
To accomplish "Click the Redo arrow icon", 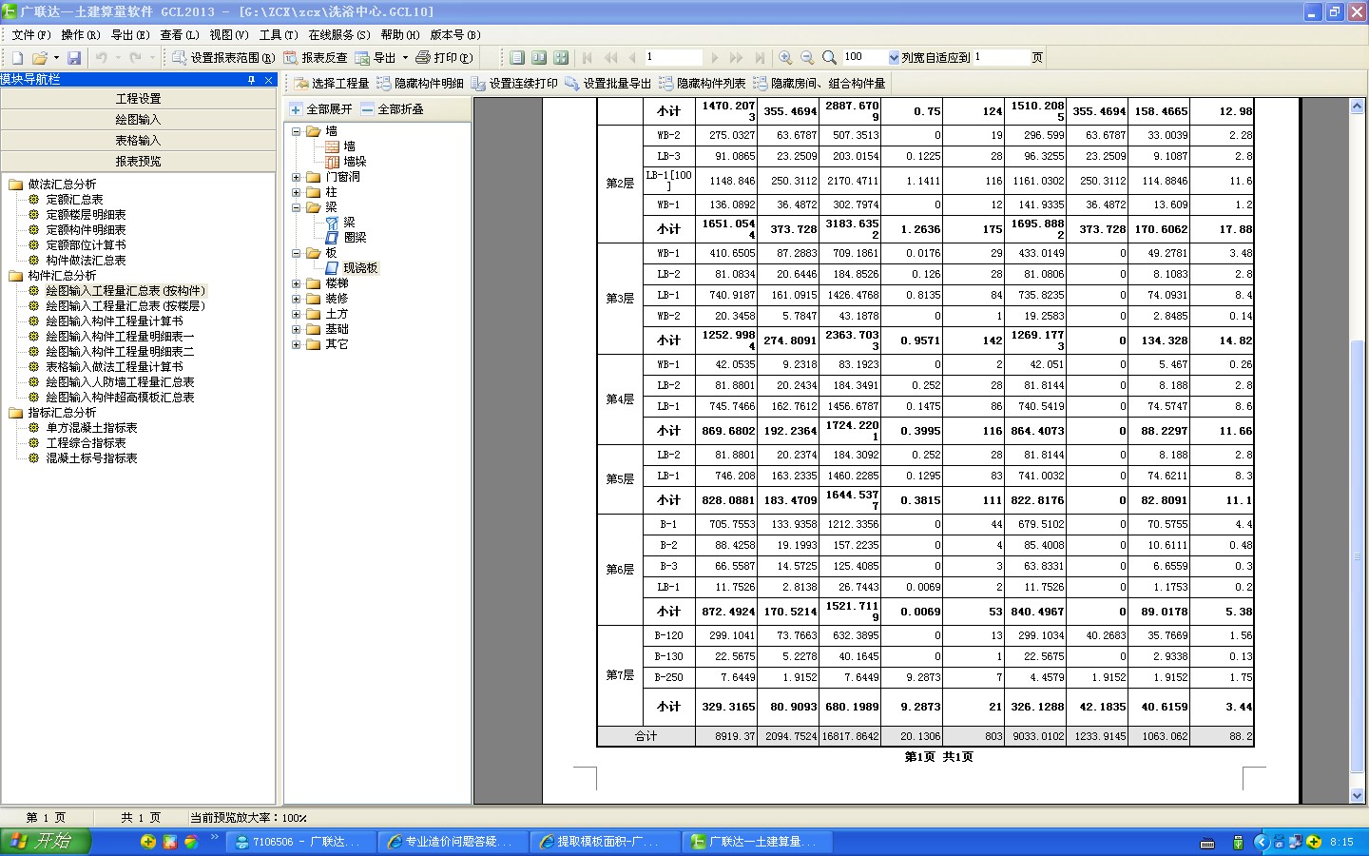I will (135, 58).
